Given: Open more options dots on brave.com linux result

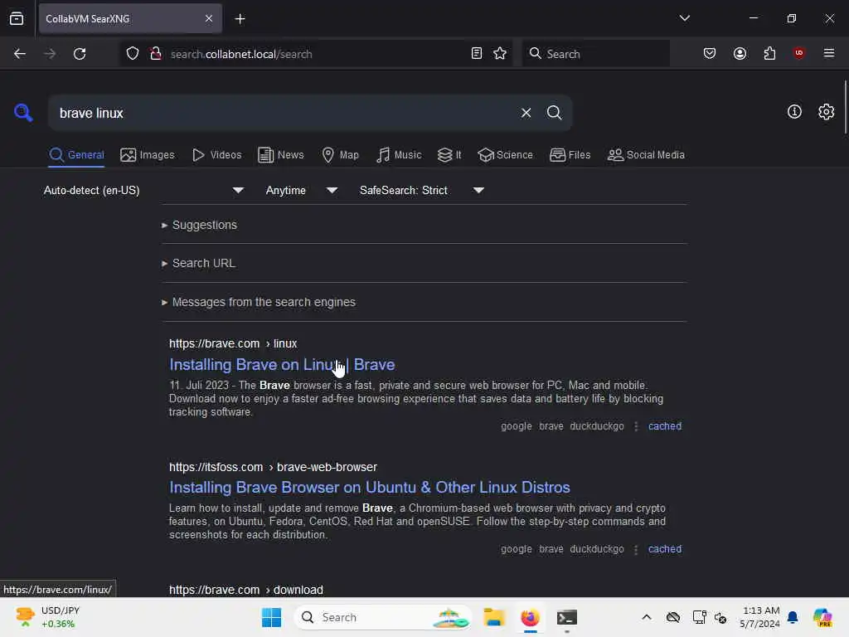Looking at the screenshot, I should pos(636,426).
